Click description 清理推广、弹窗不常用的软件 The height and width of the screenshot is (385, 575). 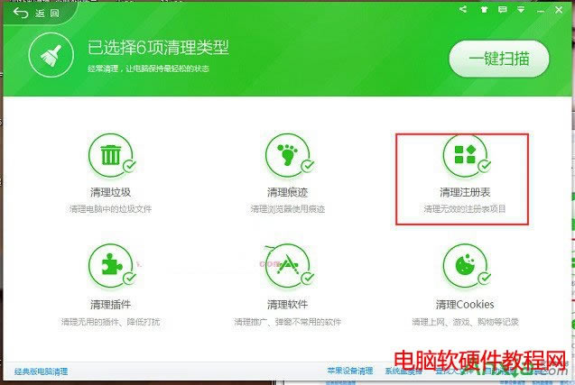(287, 322)
